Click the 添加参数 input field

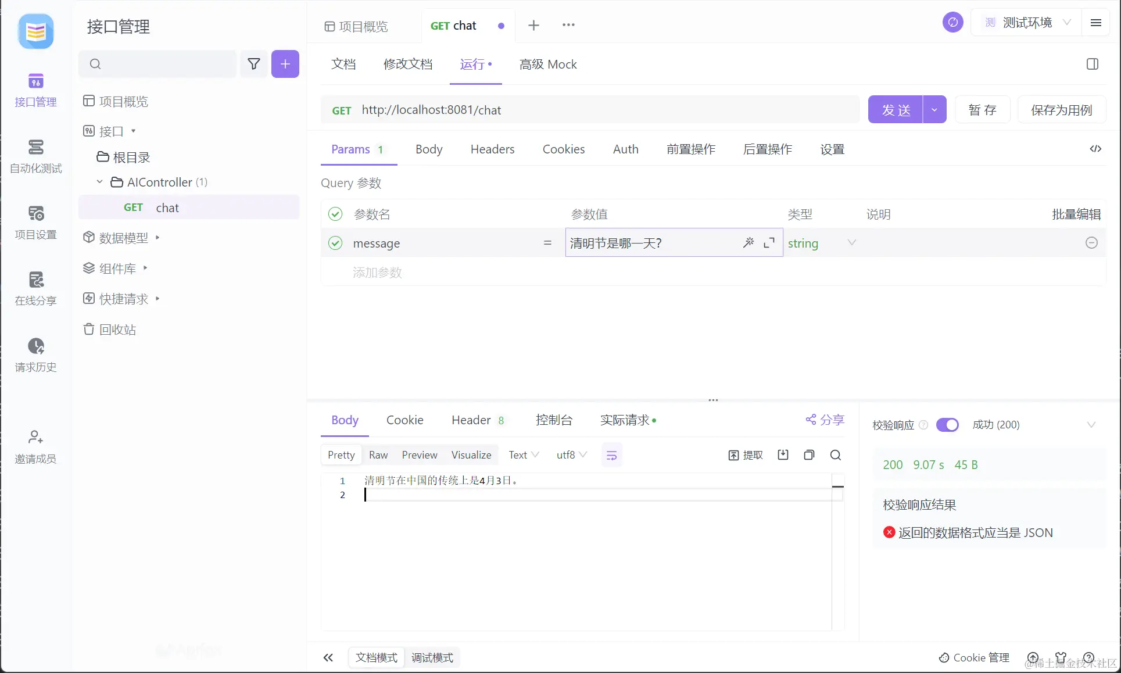[378, 272]
